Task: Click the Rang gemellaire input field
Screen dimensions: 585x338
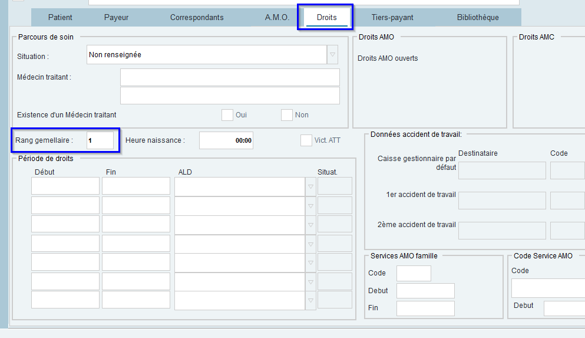Action: [x=100, y=140]
